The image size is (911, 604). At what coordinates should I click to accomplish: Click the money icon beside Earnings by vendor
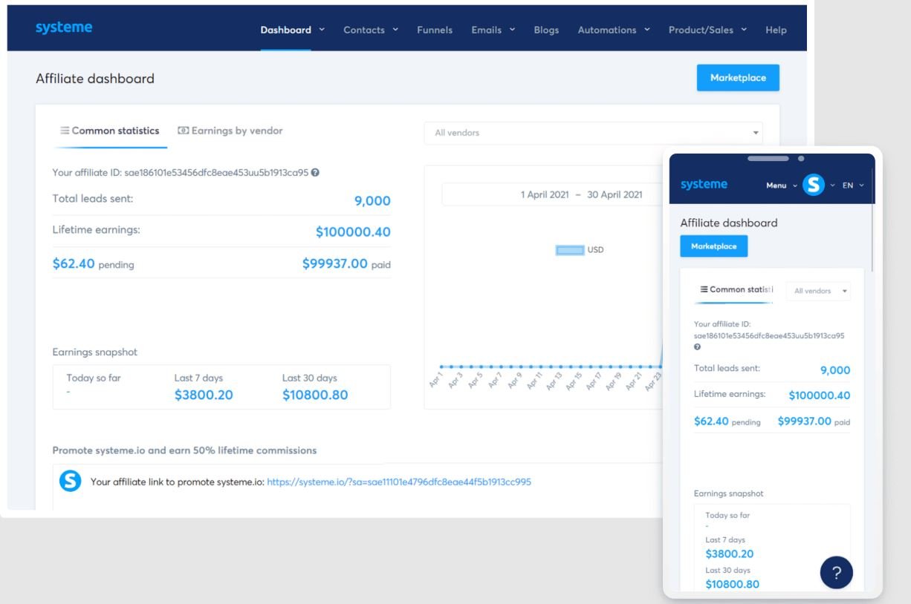point(183,131)
